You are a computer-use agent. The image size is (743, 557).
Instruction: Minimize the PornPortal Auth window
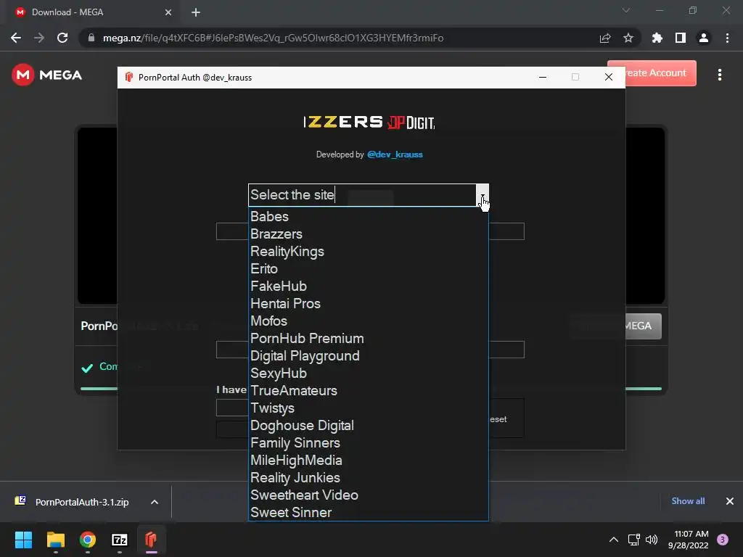point(543,77)
